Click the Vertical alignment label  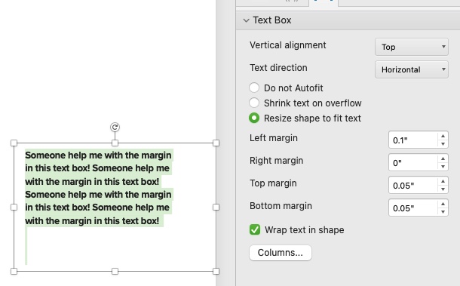(287, 45)
